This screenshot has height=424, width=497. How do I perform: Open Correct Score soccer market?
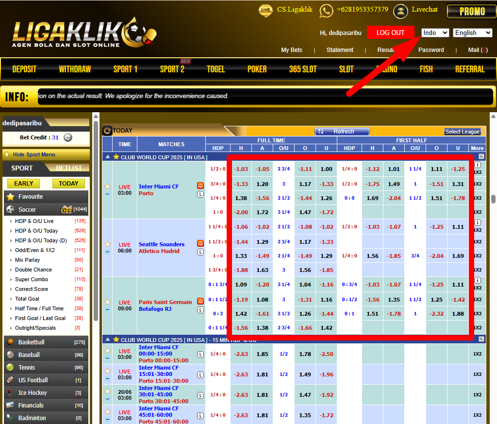tap(32, 289)
